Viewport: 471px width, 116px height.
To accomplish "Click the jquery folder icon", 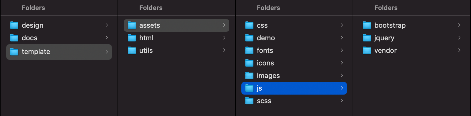I will 367,38.
